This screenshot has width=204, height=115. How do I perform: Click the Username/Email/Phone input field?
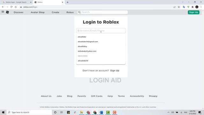[x=101, y=31]
